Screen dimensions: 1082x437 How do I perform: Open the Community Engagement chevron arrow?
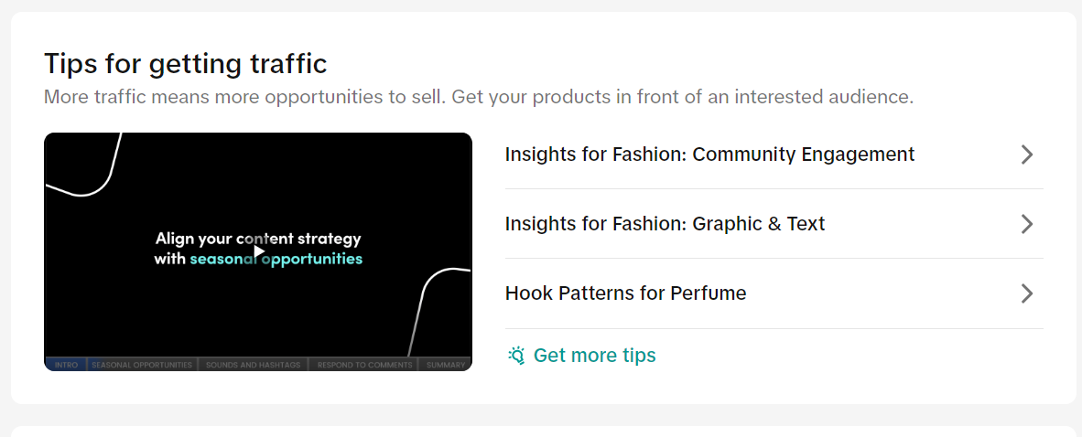tap(1026, 155)
